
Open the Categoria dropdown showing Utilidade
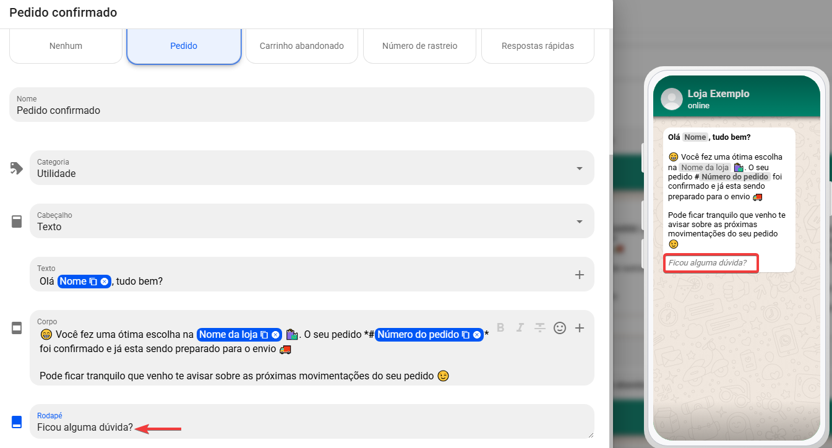[x=312, y=168]
